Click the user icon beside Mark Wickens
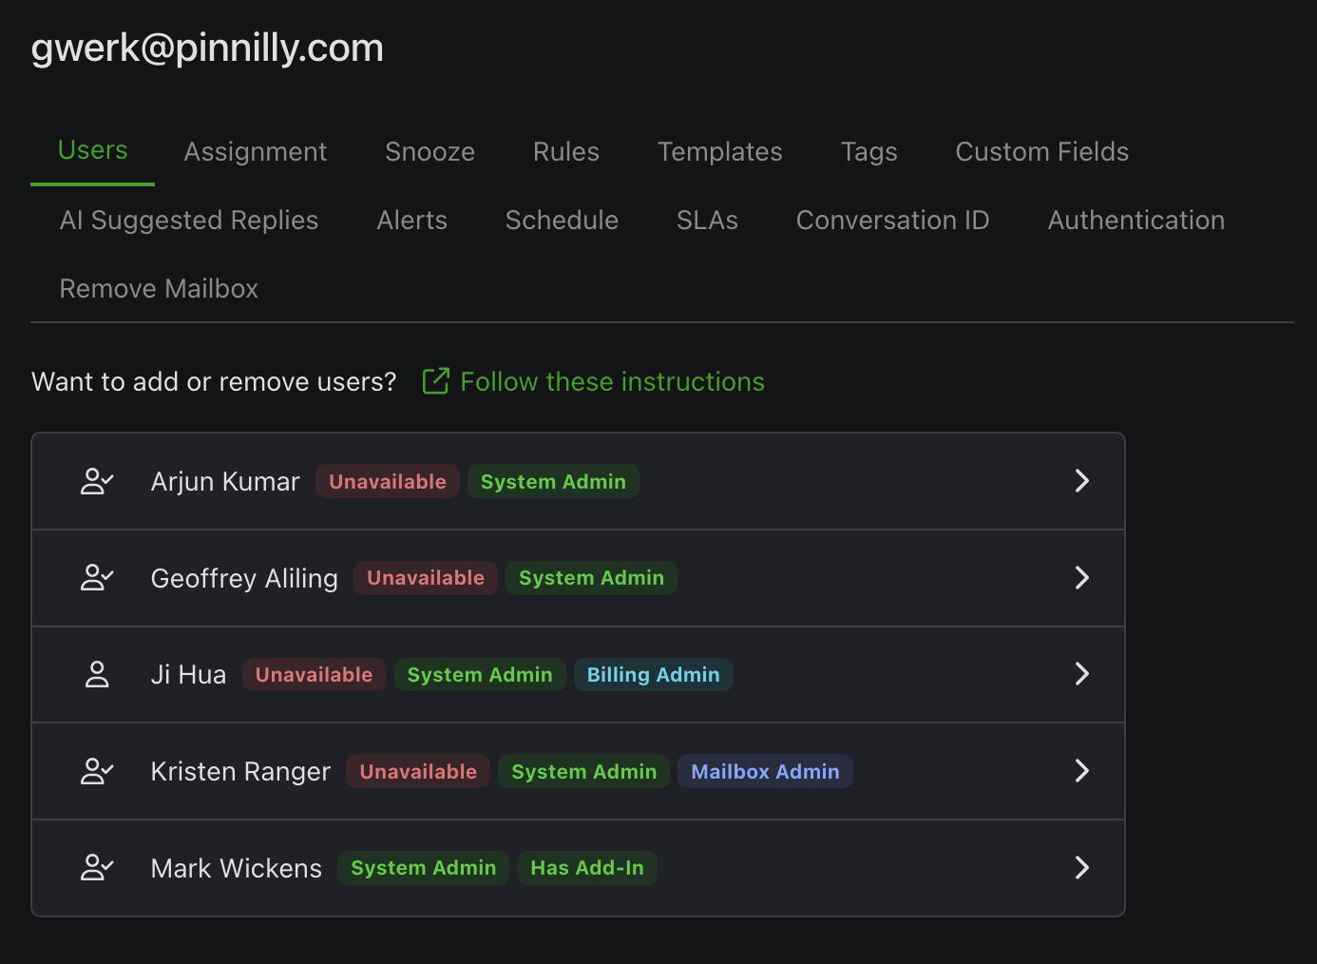Image resolution: width=1317 pixels, height=964 pixels. 97,868
